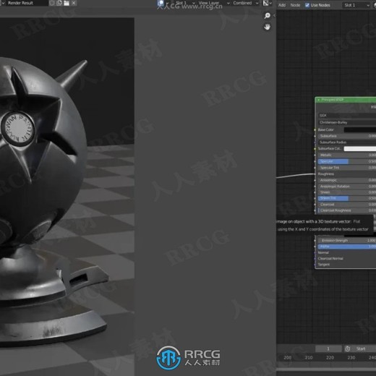This screenshot has width=376, height=376.
Task: Click the current frame field showing 1
Action: click(328, 349)
